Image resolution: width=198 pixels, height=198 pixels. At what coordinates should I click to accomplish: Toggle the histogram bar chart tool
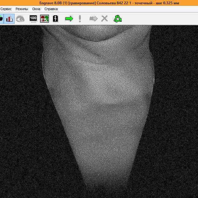9,19
